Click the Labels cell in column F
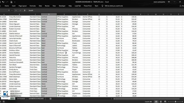Screen dimensions: 184x103 [77, 45]
